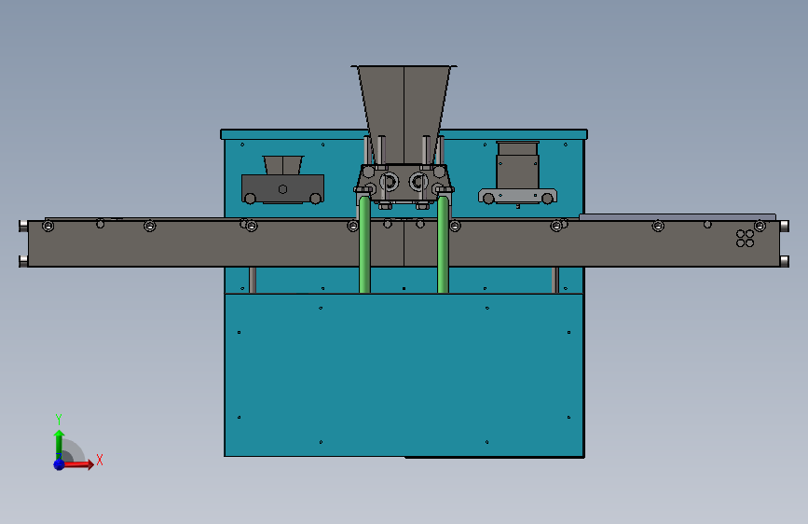Image resolution: width=808 pixels, height=524 pixels.
Task: Click the blue origin ball of the triad
Action: 59,464
